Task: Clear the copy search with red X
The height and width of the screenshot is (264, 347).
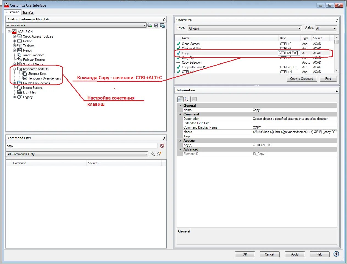Action: click(x=162, y=146)
